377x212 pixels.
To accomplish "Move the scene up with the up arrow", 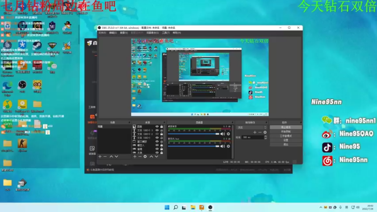I will (111, 156).
